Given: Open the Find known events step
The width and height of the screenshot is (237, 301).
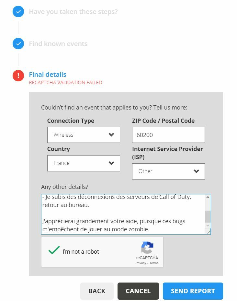Looking at the screenshot, I should 58,44.
